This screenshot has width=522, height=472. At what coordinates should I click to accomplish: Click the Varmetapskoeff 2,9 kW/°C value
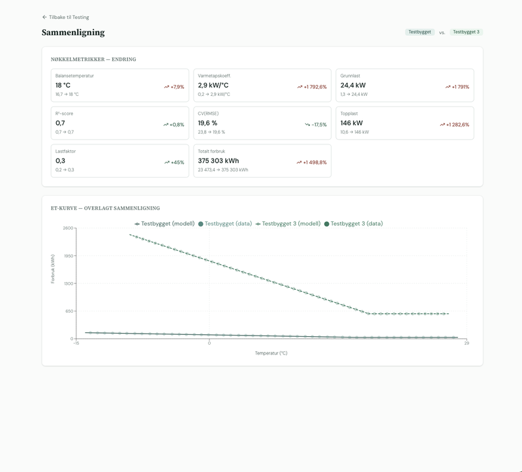coord(213,85)
